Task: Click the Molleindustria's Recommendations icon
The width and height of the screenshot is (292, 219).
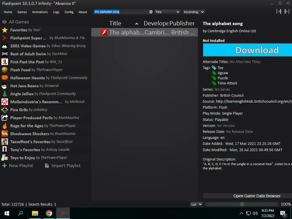Action: pyautogui.click(x=5, y=102)
